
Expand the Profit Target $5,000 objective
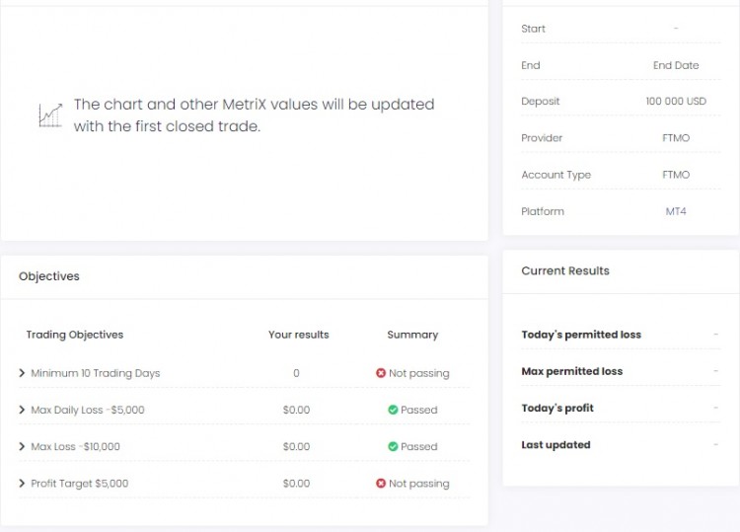click(23, 484)
